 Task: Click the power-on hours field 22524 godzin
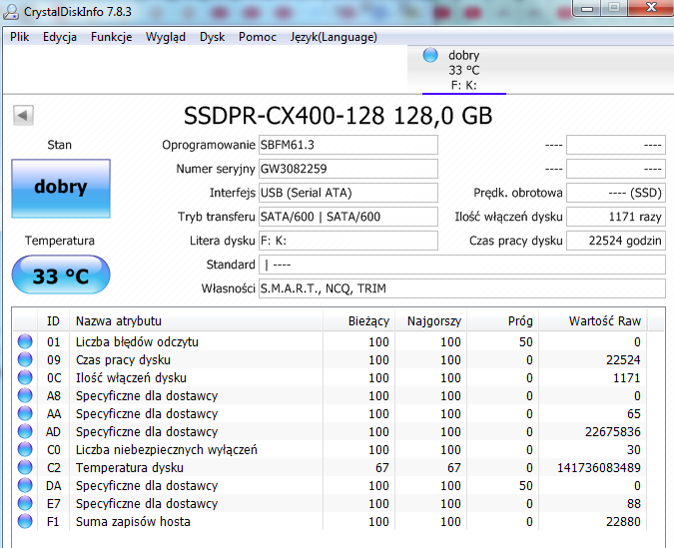pos(616,241)
